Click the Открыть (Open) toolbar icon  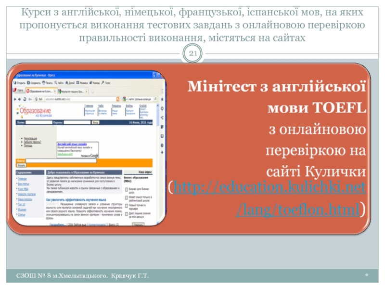coord(19,82)
